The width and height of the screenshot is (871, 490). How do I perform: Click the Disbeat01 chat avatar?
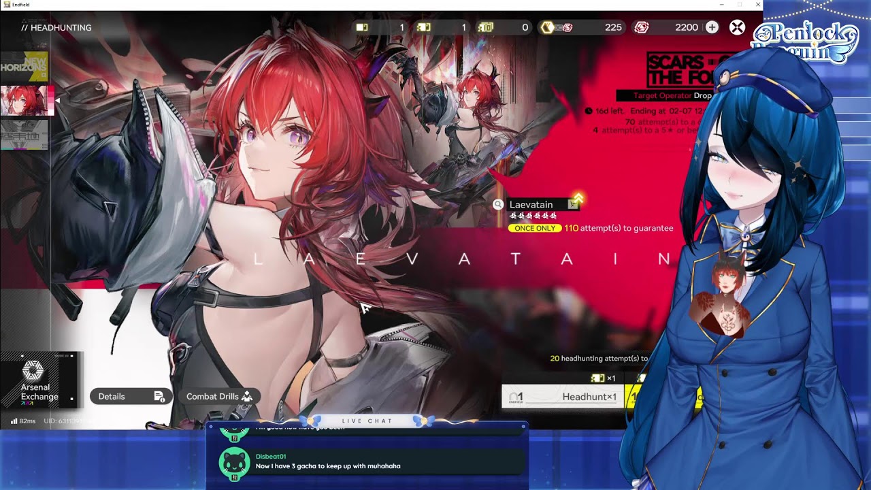[x=234, y=462]
